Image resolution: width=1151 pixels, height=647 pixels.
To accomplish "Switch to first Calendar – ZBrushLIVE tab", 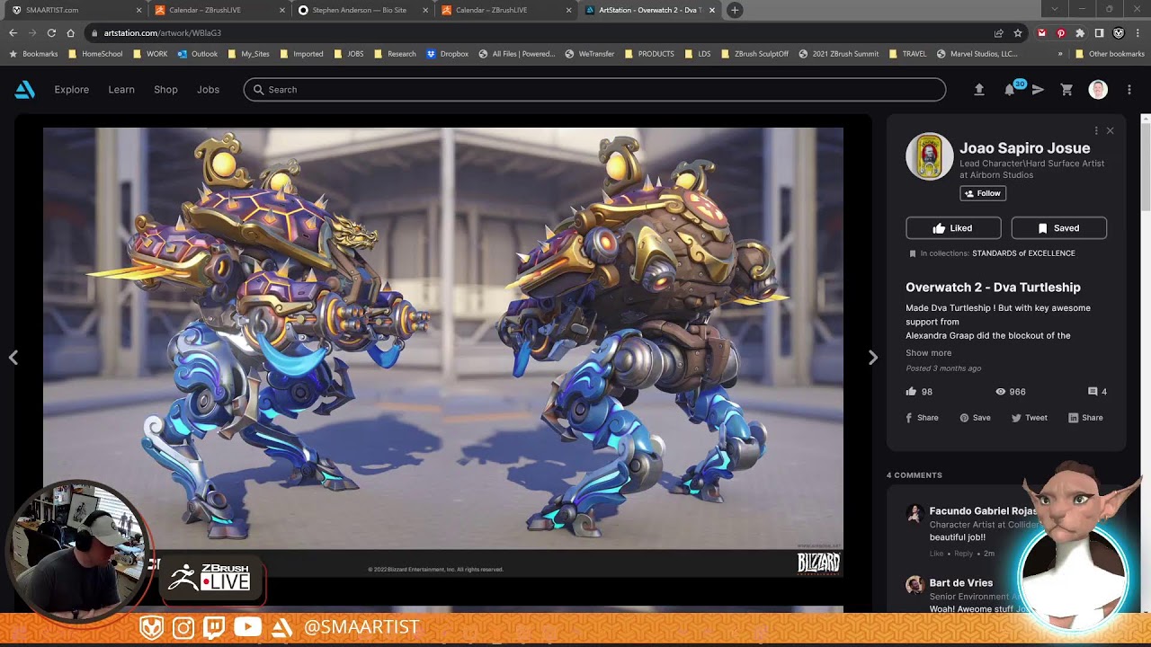I will (x=219, y=10).
